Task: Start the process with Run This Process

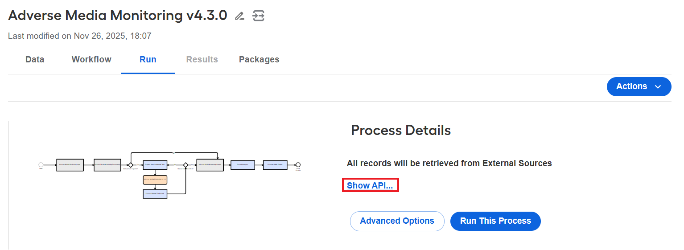Action: coord(495,221)
